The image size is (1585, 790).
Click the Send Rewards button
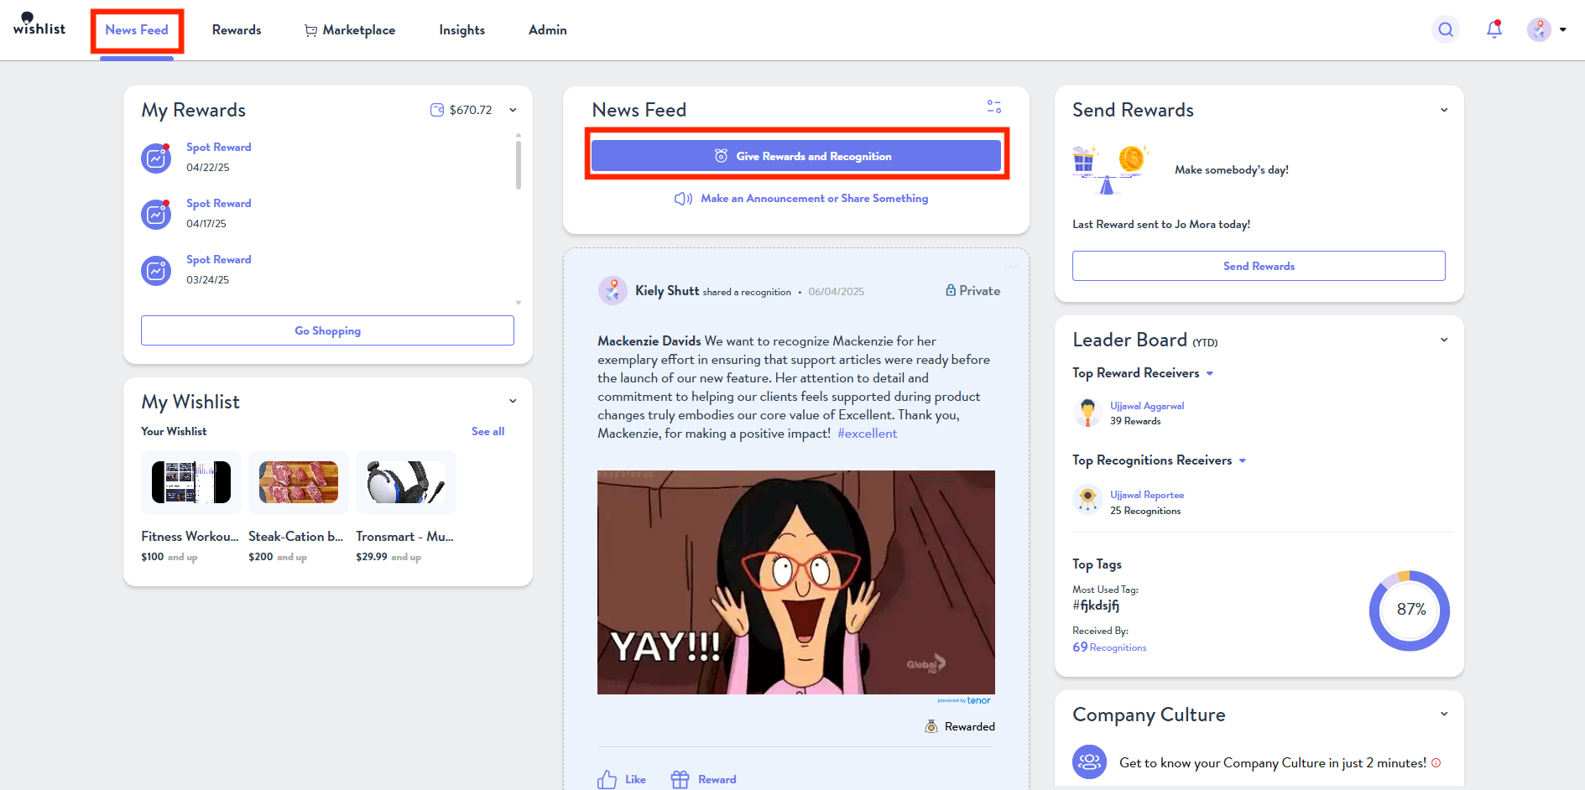[x=1259, y=266]
